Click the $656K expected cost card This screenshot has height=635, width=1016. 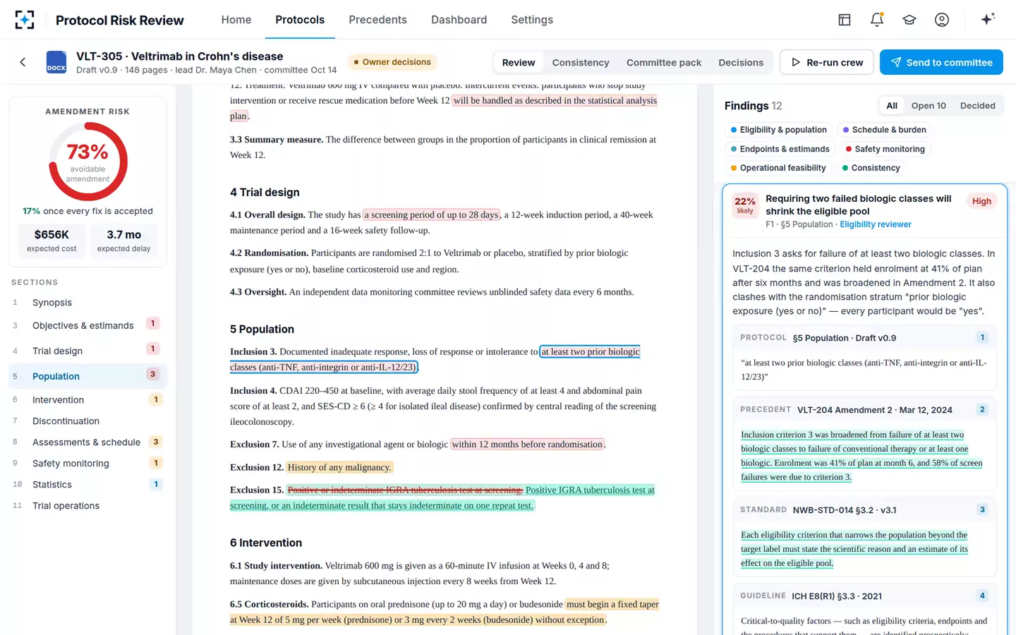(52, 240)
